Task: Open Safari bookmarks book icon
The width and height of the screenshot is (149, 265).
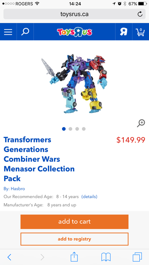Action: tap(106, 257)
